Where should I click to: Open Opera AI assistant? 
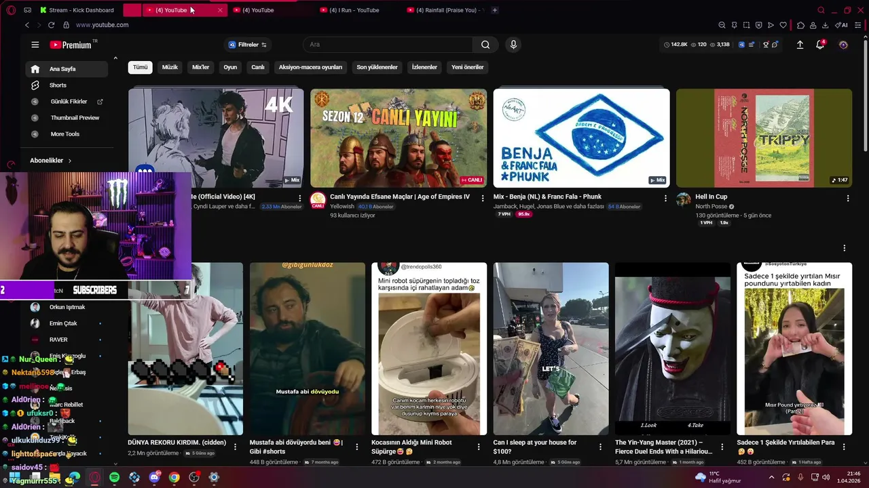coord(842,25)
